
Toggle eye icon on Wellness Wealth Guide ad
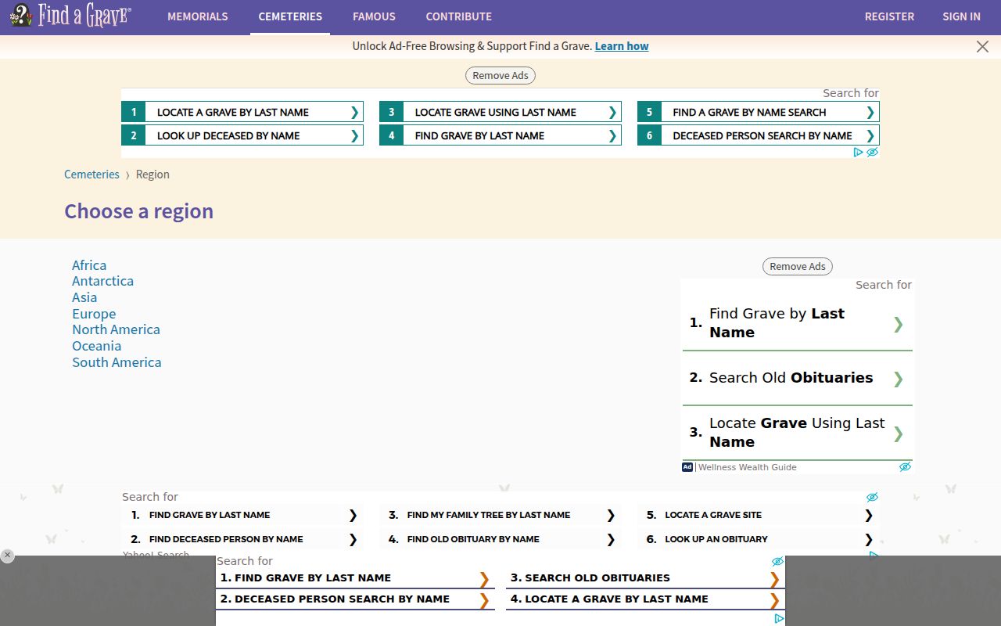pos(905,467)
